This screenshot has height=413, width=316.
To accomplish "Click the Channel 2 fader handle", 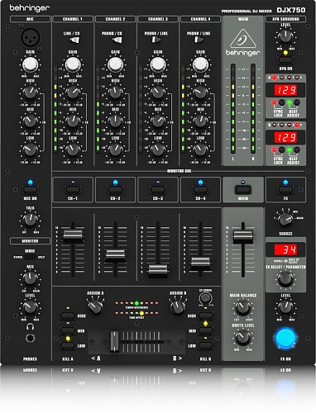I will [116, 255].
